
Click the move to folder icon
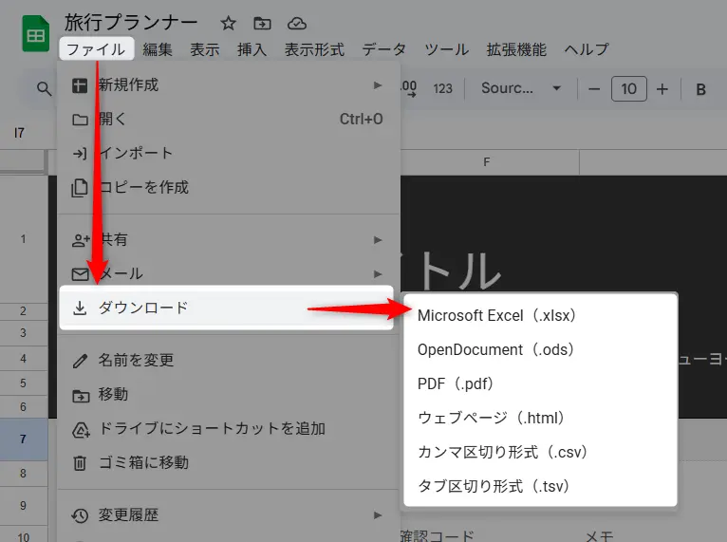262,24
